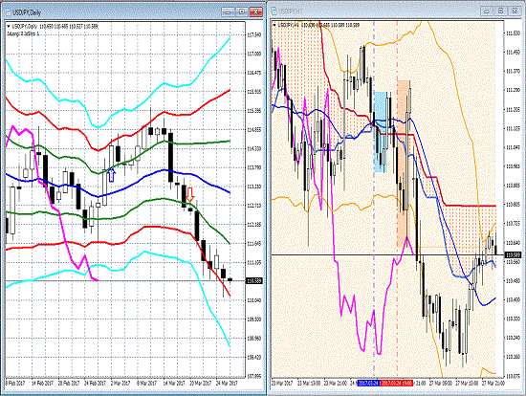This screenshot has height=396, width=526.
Task: Select the red down arrow on Daily chart
Action: tap(190, 194)
